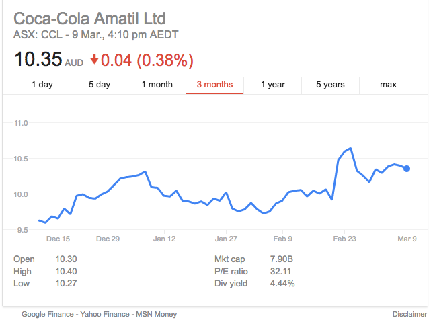Visit the Yahoo Finance link

(x=105, y=314)
